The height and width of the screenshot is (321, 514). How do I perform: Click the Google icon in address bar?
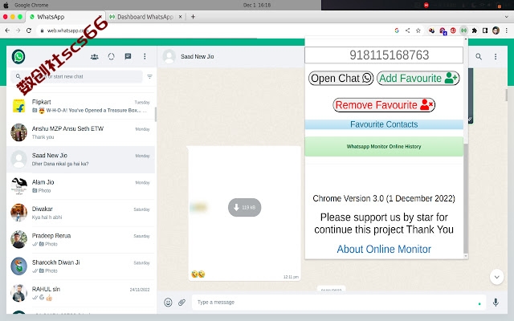397,30
